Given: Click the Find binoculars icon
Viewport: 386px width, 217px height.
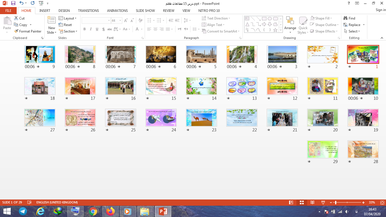Looking at the screenshot, I should pyautogui.click(x=346, y=18).
